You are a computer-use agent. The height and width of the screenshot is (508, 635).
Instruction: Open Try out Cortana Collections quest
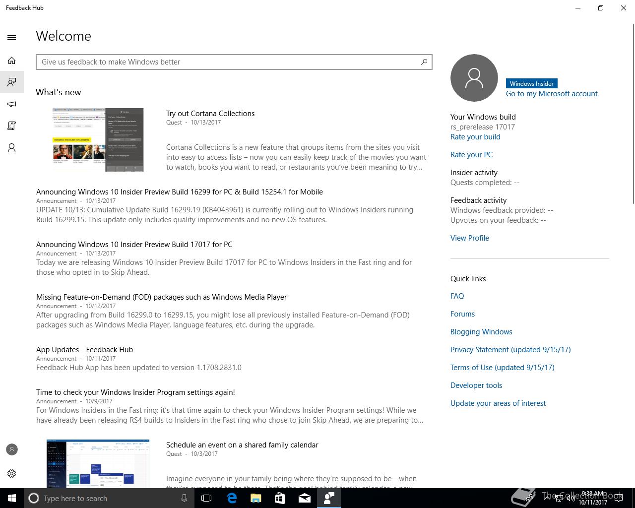tap(210, 114)
